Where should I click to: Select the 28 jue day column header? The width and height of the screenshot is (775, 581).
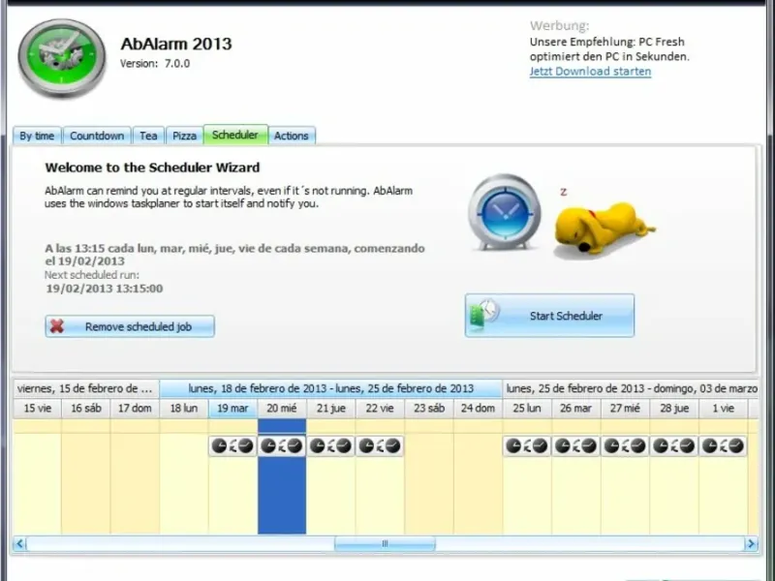[x=674, y=409]
